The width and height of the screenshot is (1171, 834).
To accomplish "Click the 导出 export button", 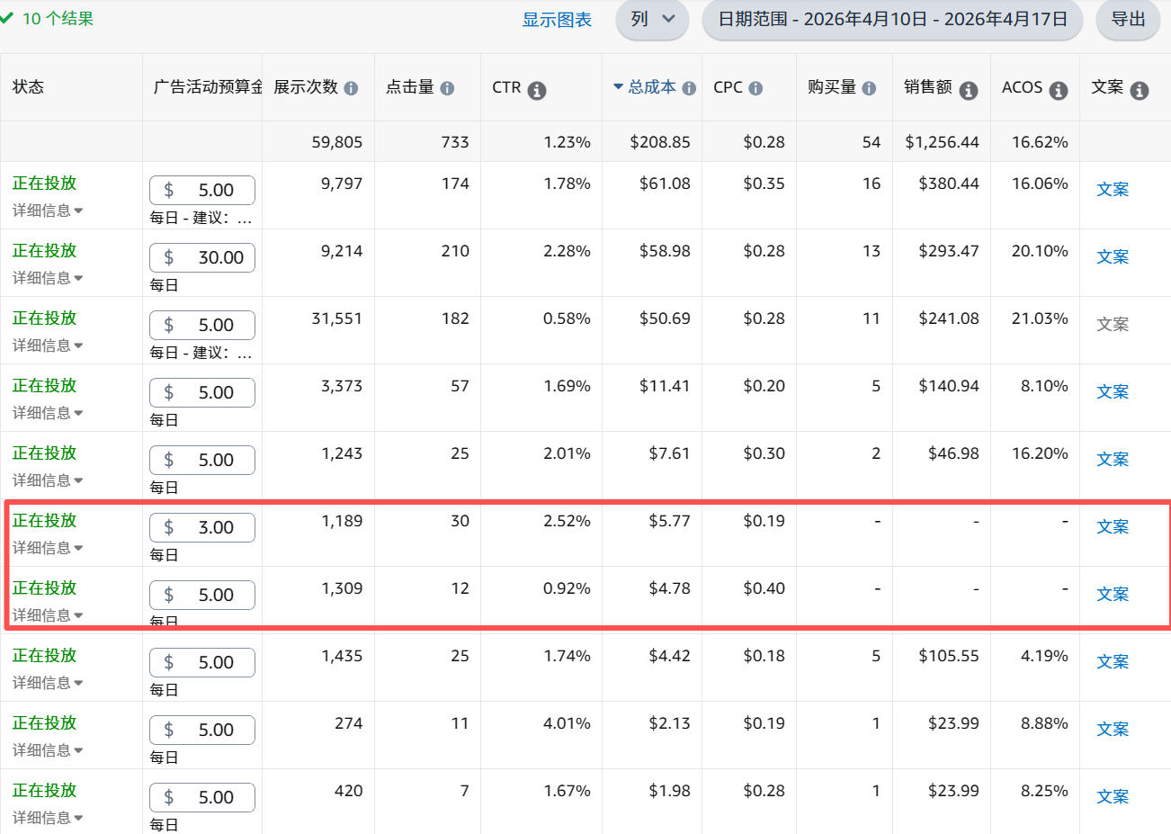I will click(1128, 19).
